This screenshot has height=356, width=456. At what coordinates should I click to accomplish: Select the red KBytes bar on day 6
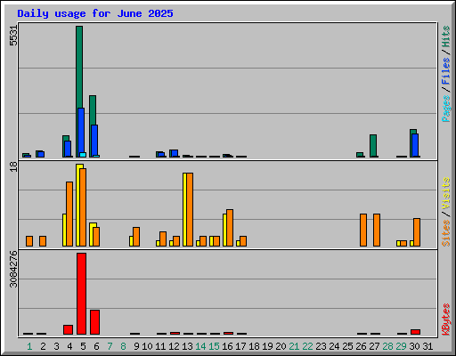click(x=95, y=322)
